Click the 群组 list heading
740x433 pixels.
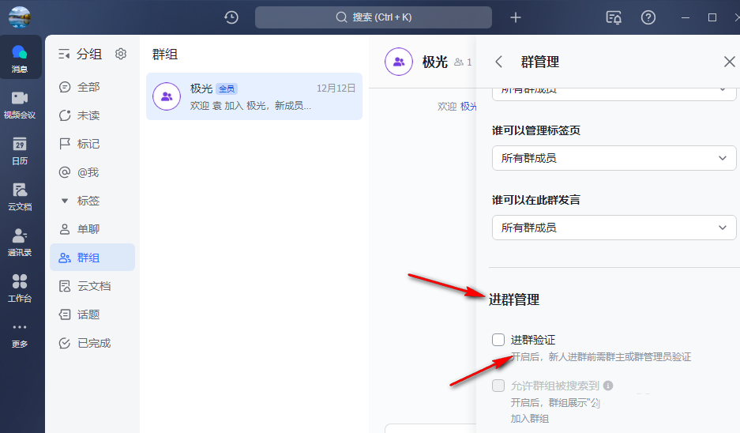coord(165,55)
